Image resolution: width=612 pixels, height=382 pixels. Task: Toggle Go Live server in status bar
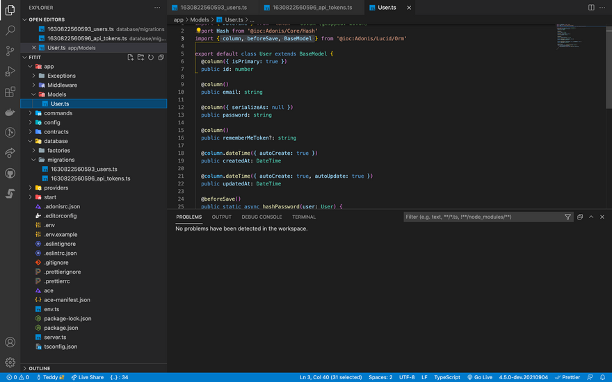(x=479, y=377)
